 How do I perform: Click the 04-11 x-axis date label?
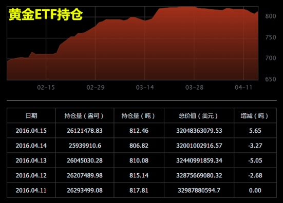click(243, 88)
